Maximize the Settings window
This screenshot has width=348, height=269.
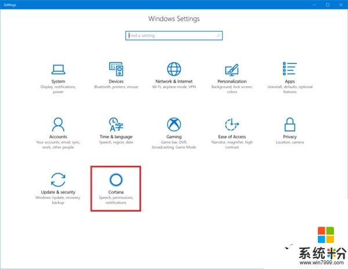point(328,5)
